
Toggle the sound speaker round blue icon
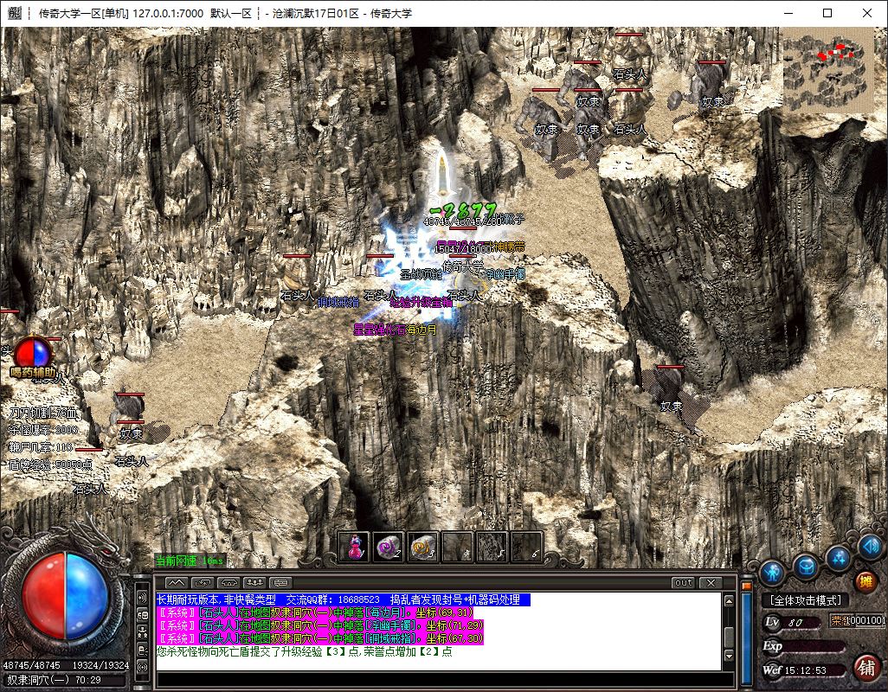pyautogui.click(x=871, y=547)
